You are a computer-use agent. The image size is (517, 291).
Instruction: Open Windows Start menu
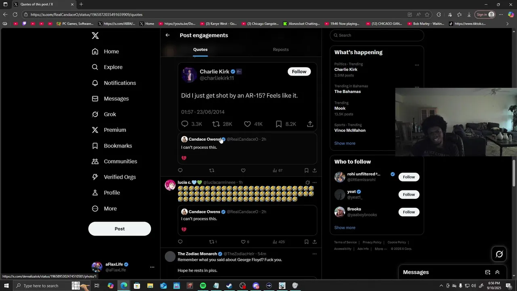point(6,286)
